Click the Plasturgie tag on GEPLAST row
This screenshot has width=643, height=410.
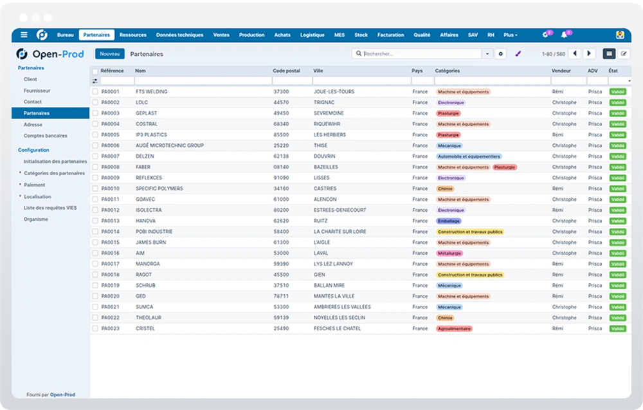pyautogui.click(x=448, y=113)
